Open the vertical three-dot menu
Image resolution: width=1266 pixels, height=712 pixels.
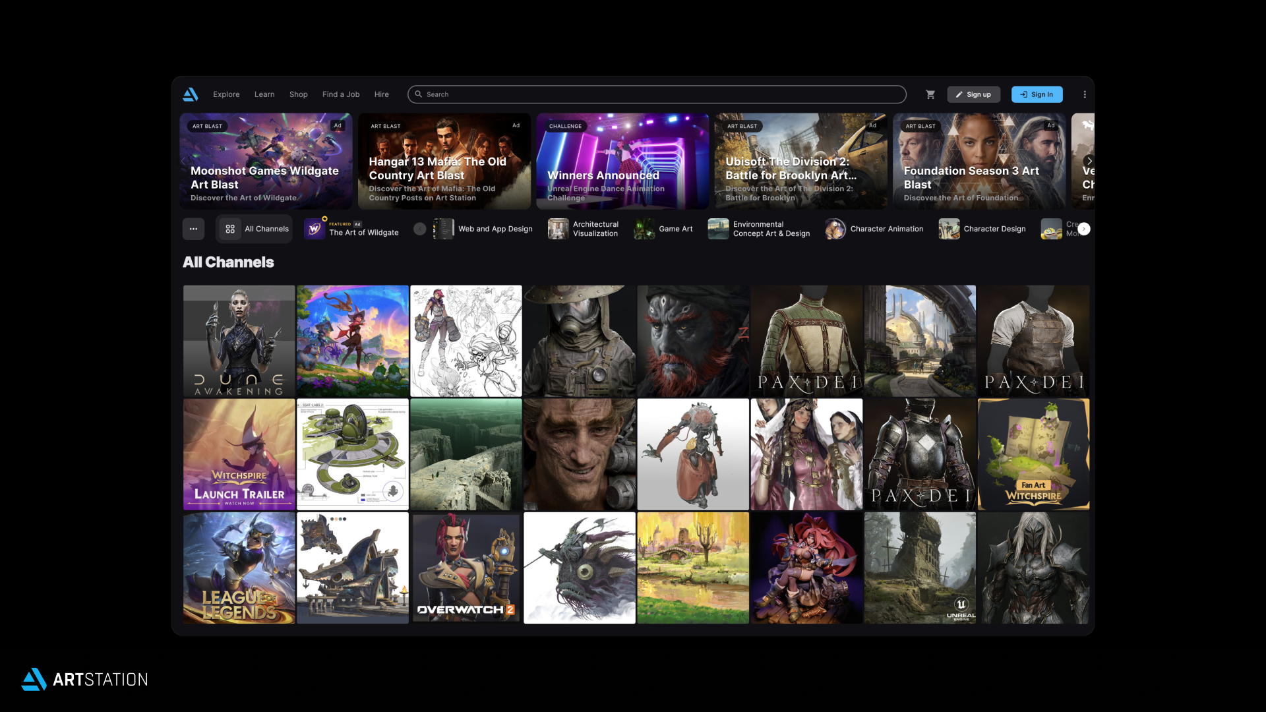[1085, 94]
